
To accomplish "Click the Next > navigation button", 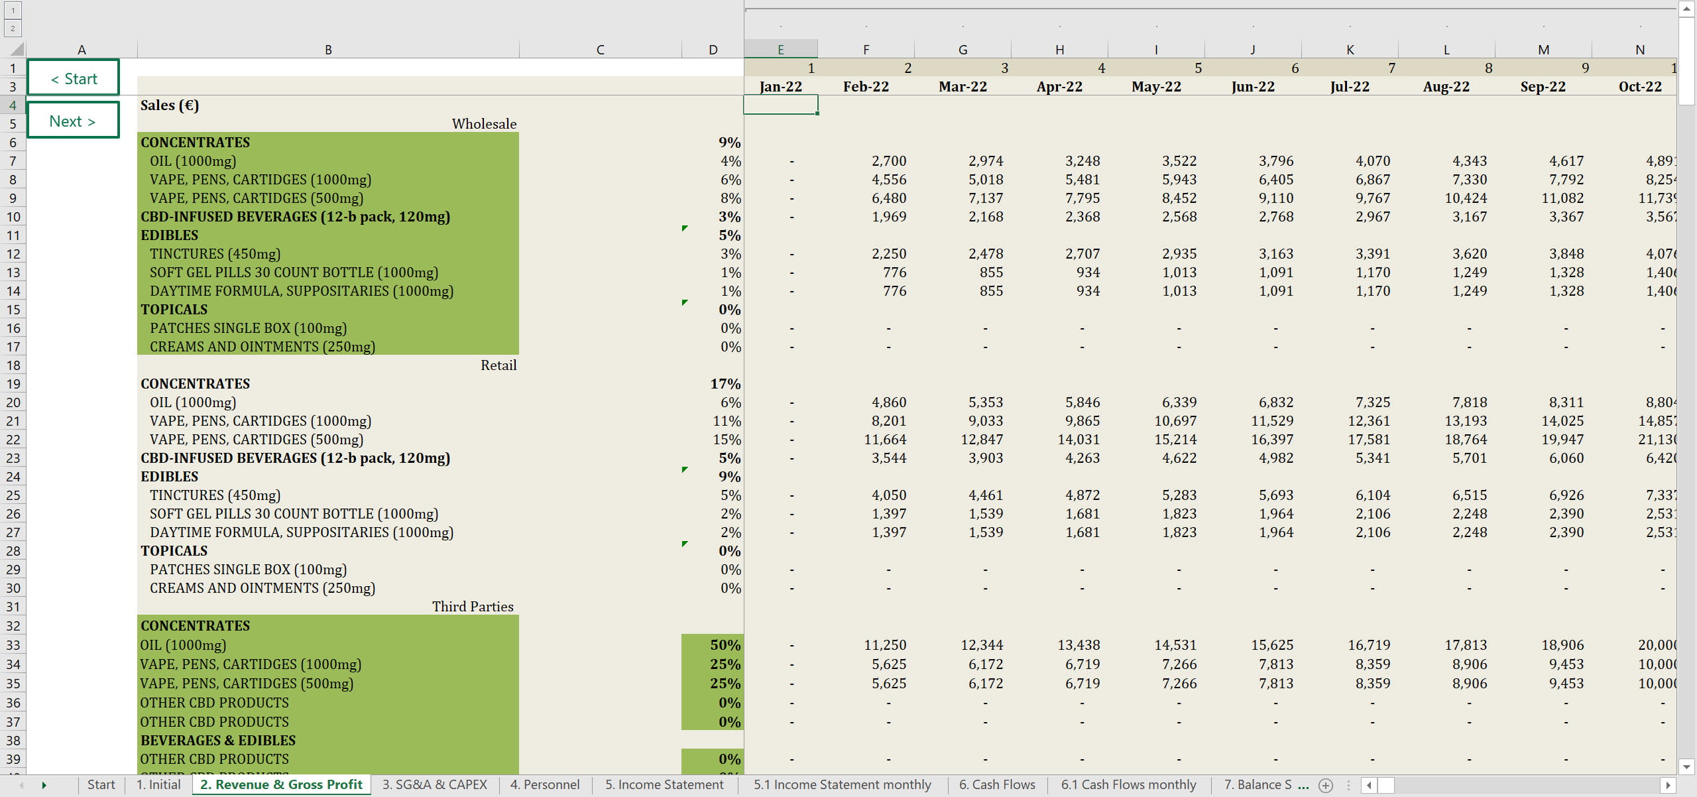I will click(74, 121).
